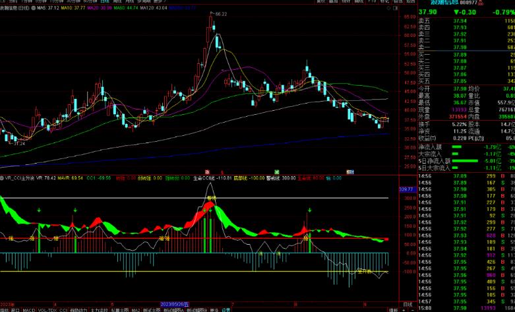
Task: Open the 多周期 multi-period tab
Action: (x=144, y=1)
